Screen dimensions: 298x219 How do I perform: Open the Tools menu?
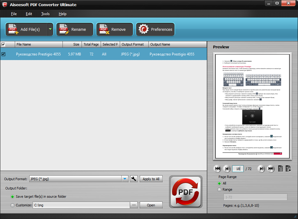(45, 14)
